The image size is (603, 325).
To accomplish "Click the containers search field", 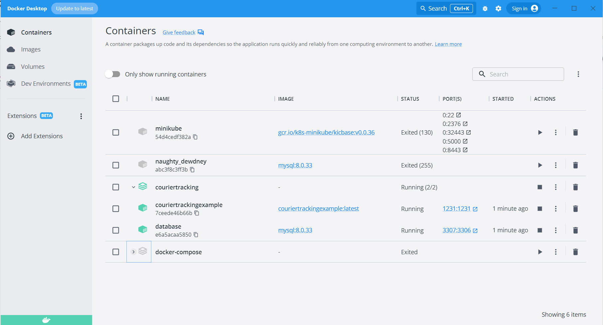I will tap(518, 74).
